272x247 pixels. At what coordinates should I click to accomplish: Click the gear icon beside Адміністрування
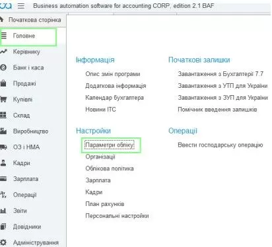[x=3, y=242]
